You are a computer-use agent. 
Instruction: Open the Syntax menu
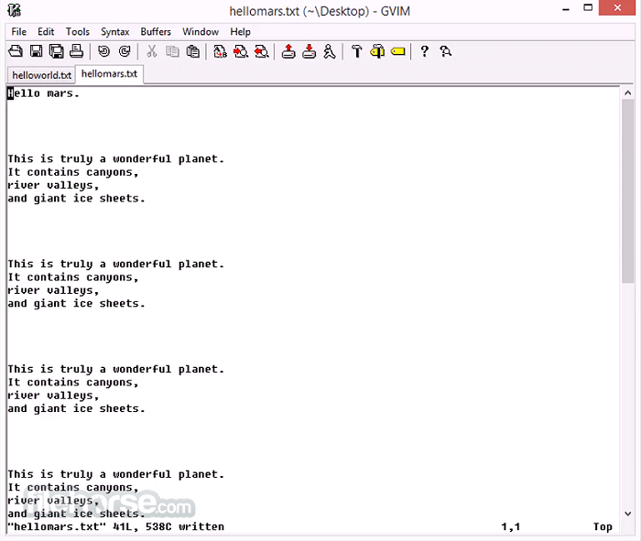tap(114, 32)
